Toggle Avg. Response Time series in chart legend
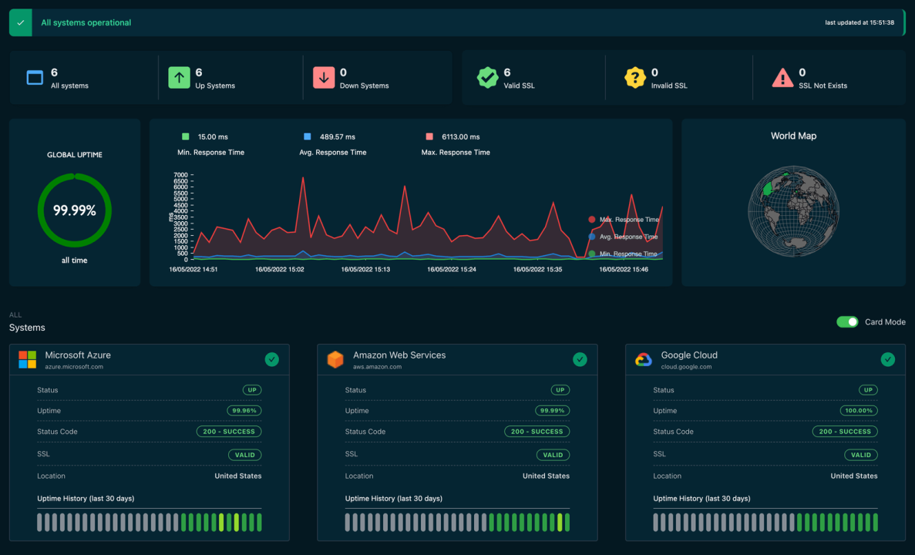 click(624, 237)
